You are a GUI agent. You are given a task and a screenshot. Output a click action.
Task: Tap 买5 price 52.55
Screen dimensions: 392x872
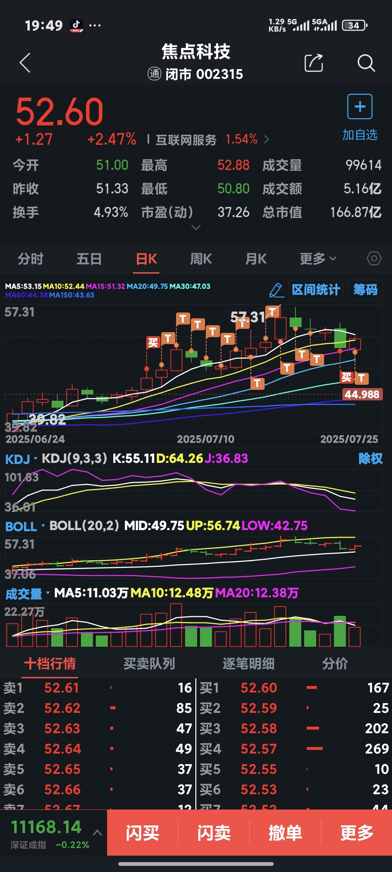click(x=259, y=769)
